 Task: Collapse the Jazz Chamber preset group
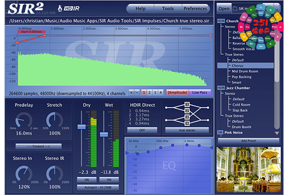[238, 88]
